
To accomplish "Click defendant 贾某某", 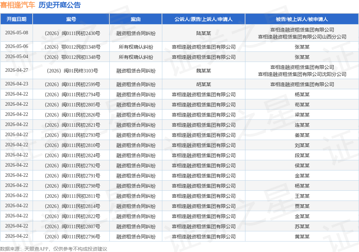I will click(302, 206).
